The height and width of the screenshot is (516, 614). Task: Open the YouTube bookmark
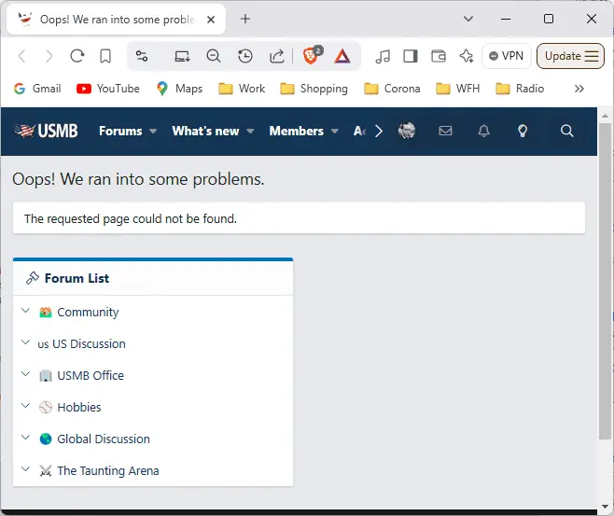coord(107,89)
